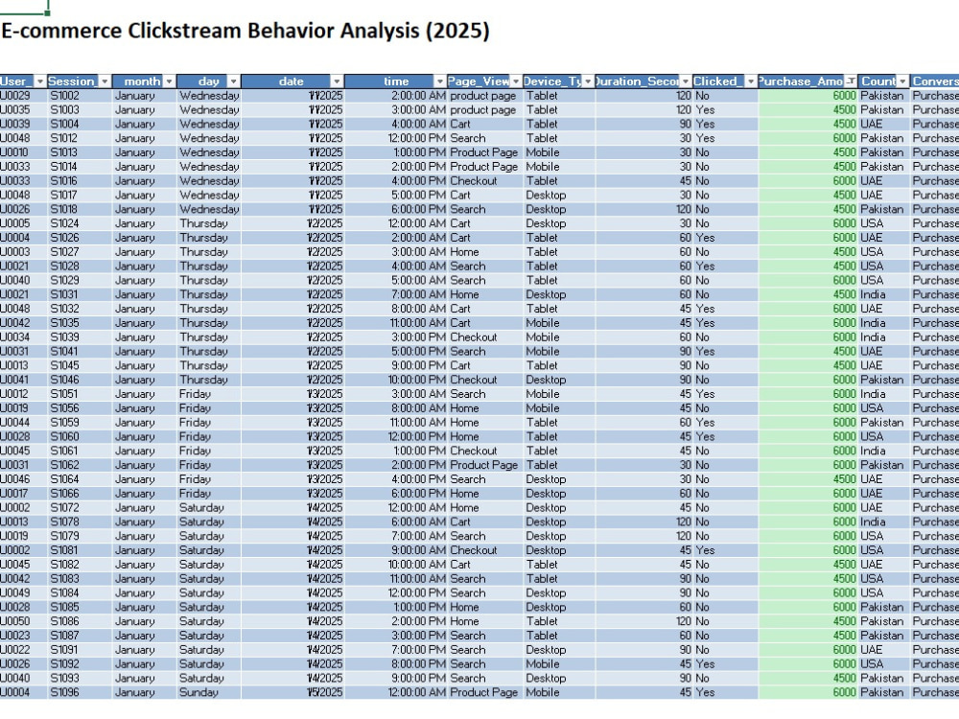Select the session cell S1003
The image size is (959, 719).
(x=81, y=110)
